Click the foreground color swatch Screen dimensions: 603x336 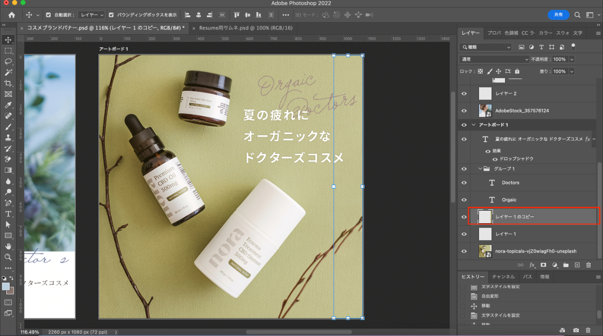click(x=6, y=286)
